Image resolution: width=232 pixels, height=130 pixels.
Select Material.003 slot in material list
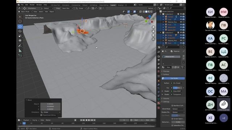point(171,57)
